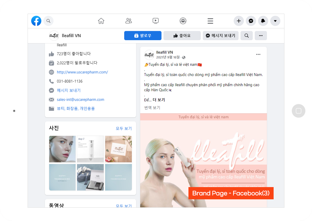Screen dimensions: 312x221
Task: Click the lleafill VN post author name
Action: 165,52
